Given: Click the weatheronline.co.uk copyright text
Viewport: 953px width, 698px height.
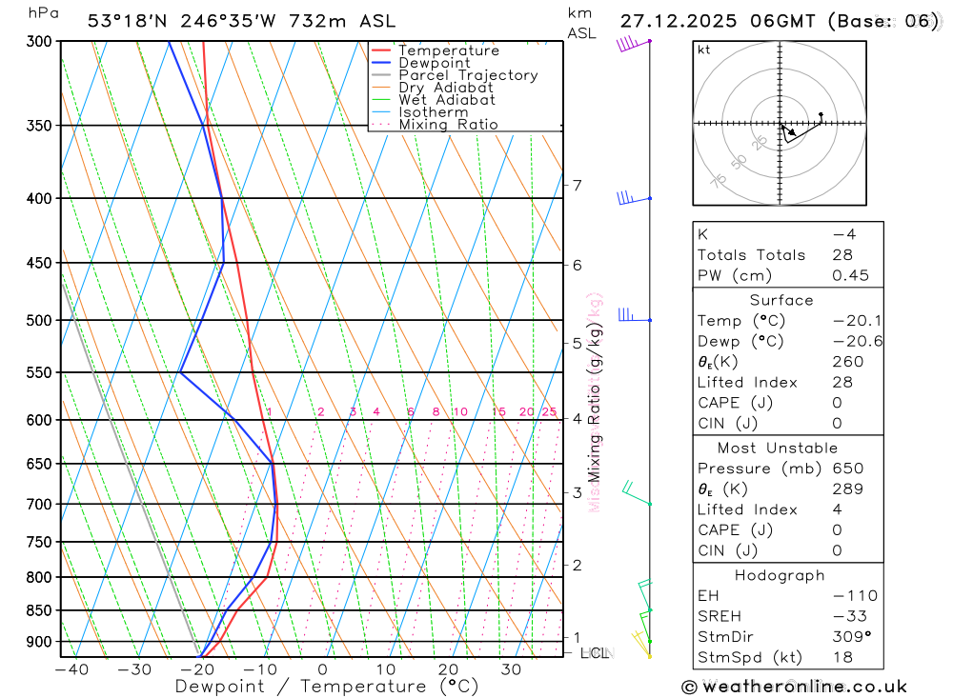Looking at the screenshot, I should [x=795, y=687].
